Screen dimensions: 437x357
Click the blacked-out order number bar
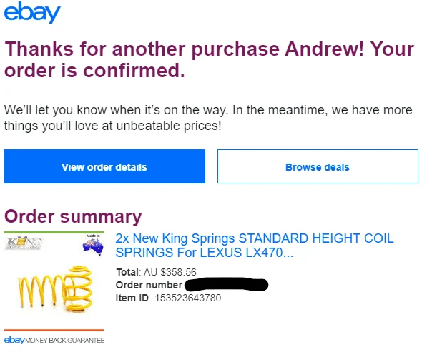coord(226,284)
